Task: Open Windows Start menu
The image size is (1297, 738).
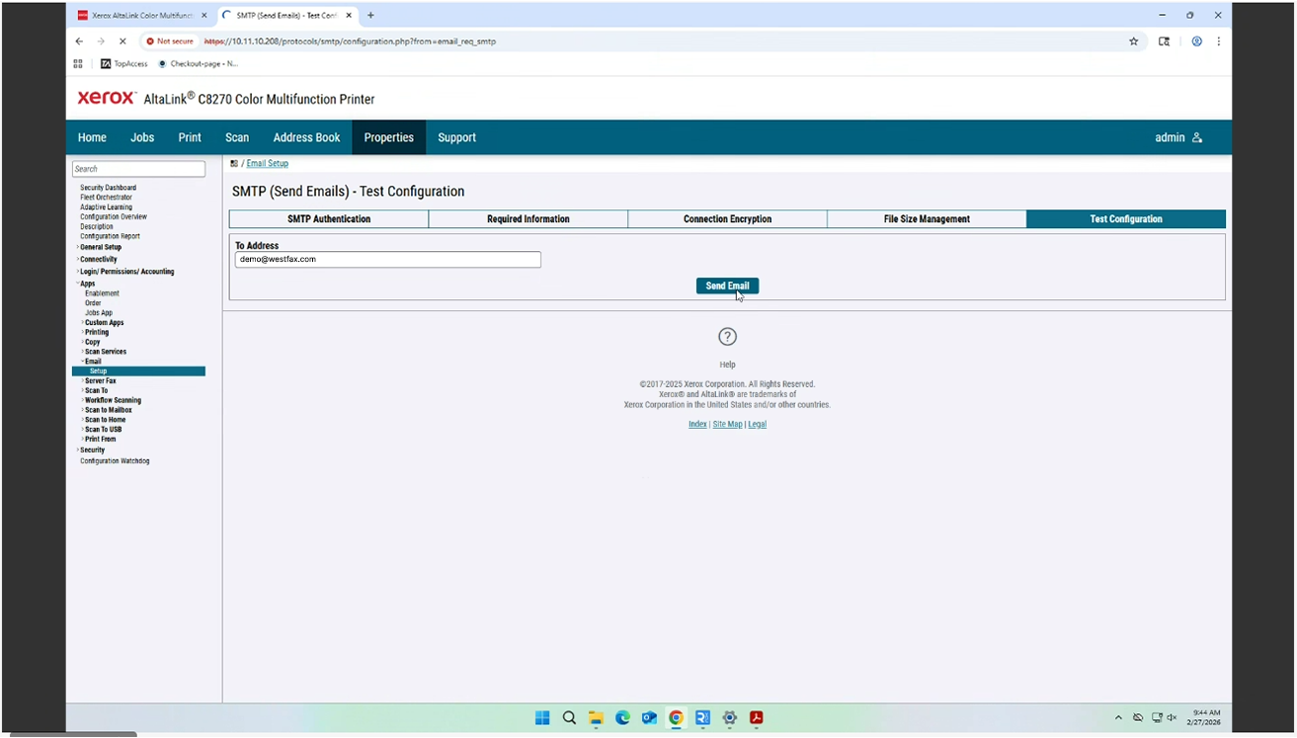Action: (x=542, y=718)
